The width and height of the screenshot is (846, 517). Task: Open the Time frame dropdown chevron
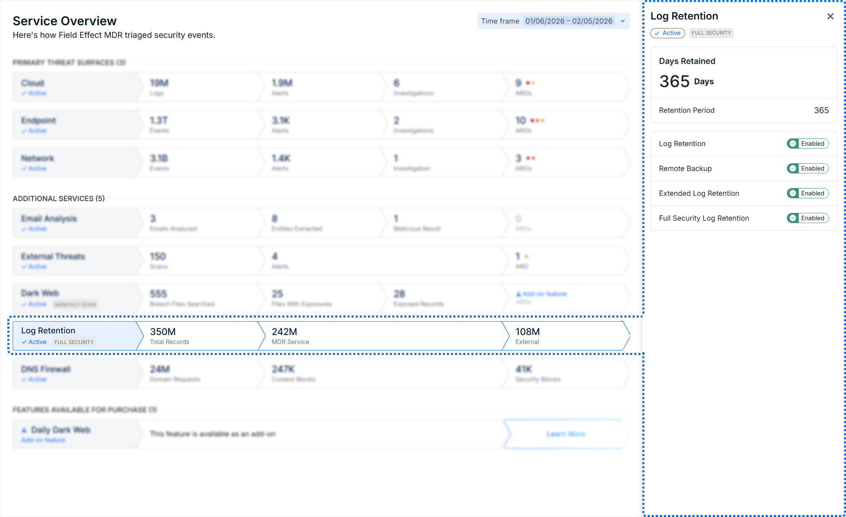[623, 21]
